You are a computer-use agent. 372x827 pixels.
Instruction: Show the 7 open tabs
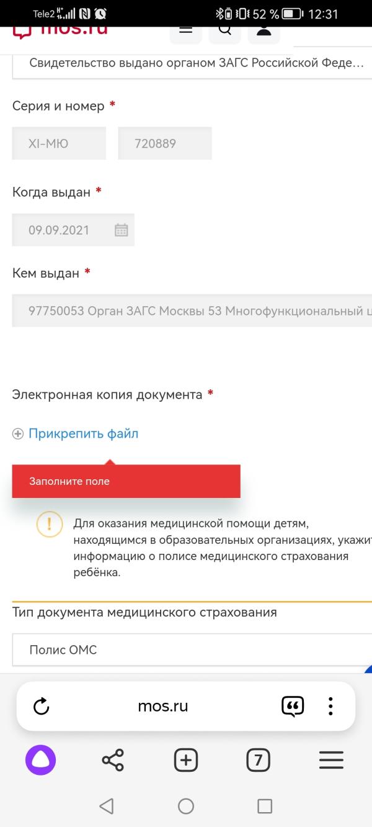tap(259, 760)
